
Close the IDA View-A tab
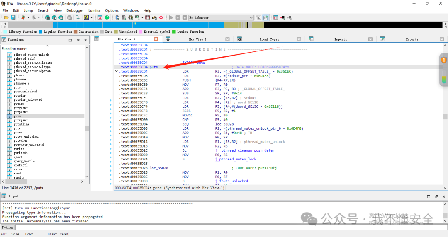point(156,39)
